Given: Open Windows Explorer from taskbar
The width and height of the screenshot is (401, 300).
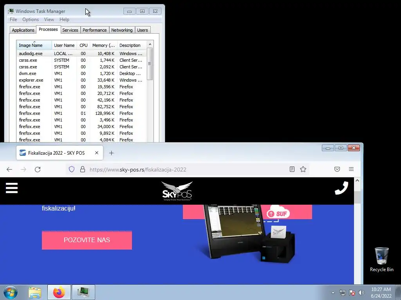Looking at the screenshot, I should (35, 292).
